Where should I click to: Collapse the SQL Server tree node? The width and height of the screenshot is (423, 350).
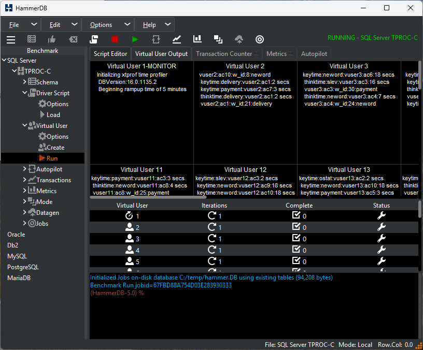4,60
